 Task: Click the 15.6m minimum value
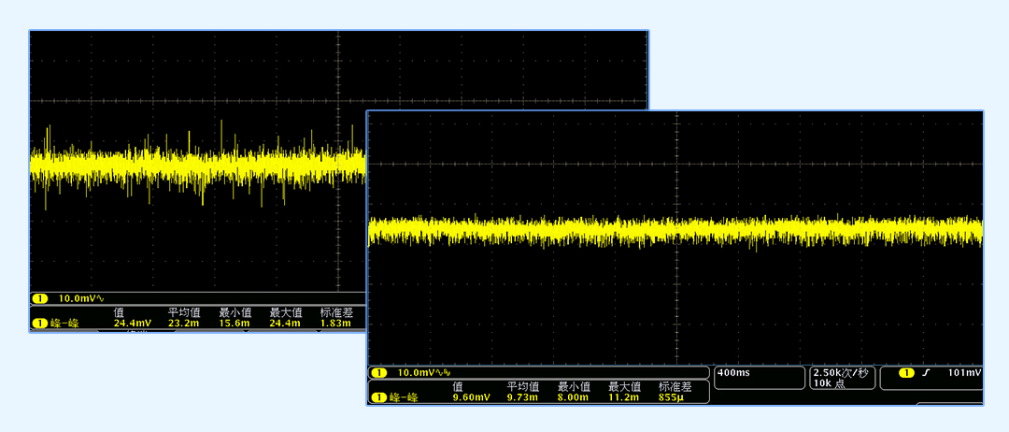(234, 324)
